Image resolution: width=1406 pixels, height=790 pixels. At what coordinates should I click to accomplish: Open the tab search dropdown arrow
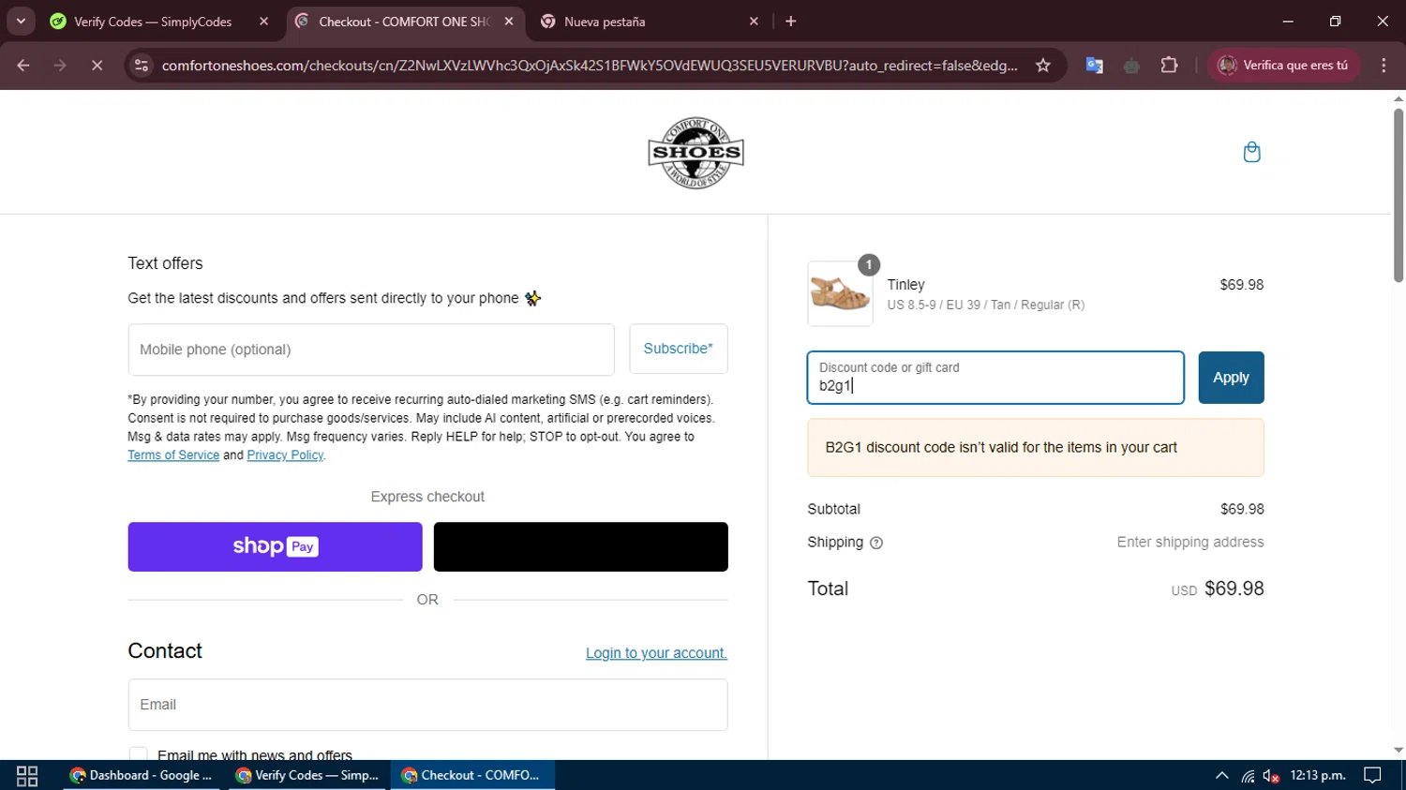click(21, 21)
